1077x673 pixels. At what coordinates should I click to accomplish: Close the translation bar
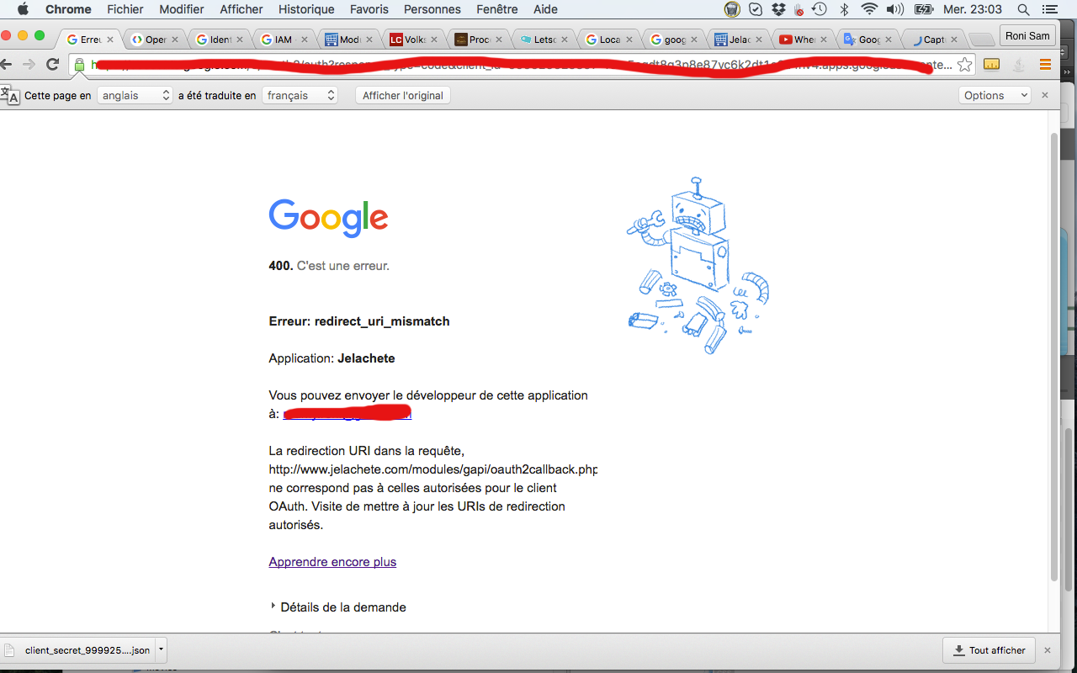1046,96
